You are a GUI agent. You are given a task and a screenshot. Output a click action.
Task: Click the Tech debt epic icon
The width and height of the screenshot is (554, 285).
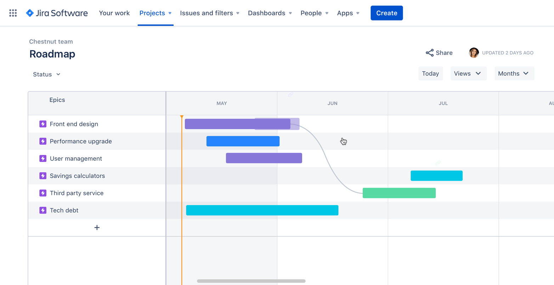43,210
